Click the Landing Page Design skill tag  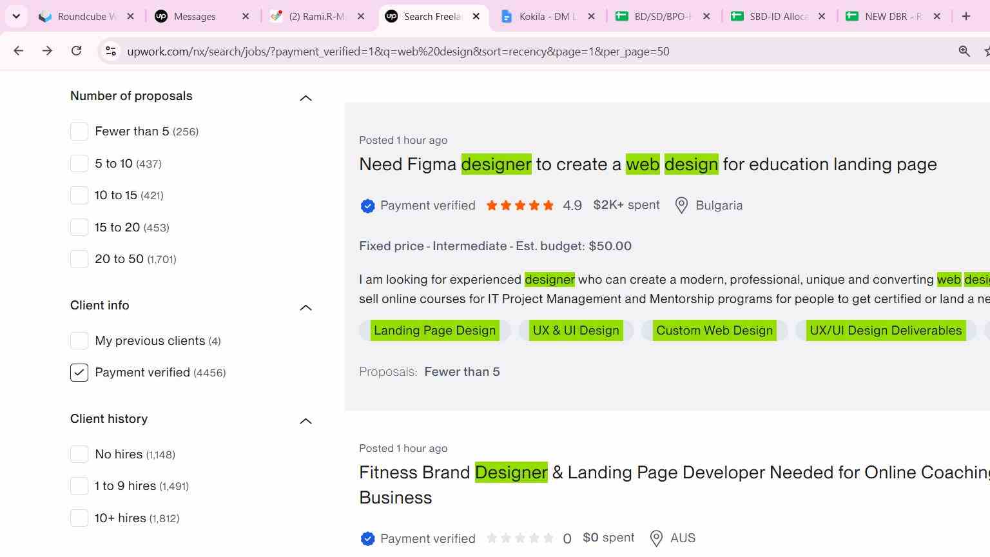coord(435,331)
